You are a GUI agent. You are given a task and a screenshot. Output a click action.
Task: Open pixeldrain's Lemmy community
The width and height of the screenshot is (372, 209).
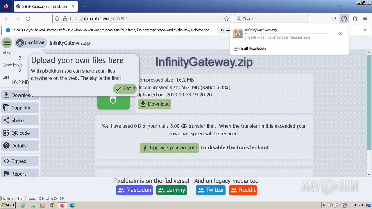pos(171,190)
